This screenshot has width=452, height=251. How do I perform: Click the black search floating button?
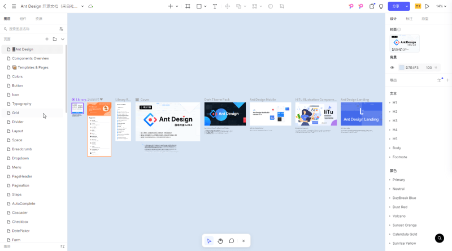pos(440,239)
